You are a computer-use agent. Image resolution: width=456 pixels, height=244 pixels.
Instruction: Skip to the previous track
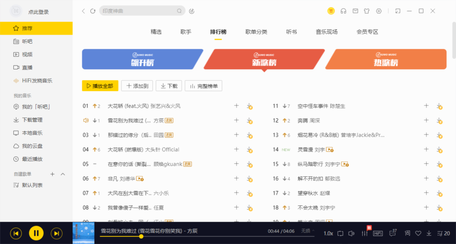pos(16,233)
